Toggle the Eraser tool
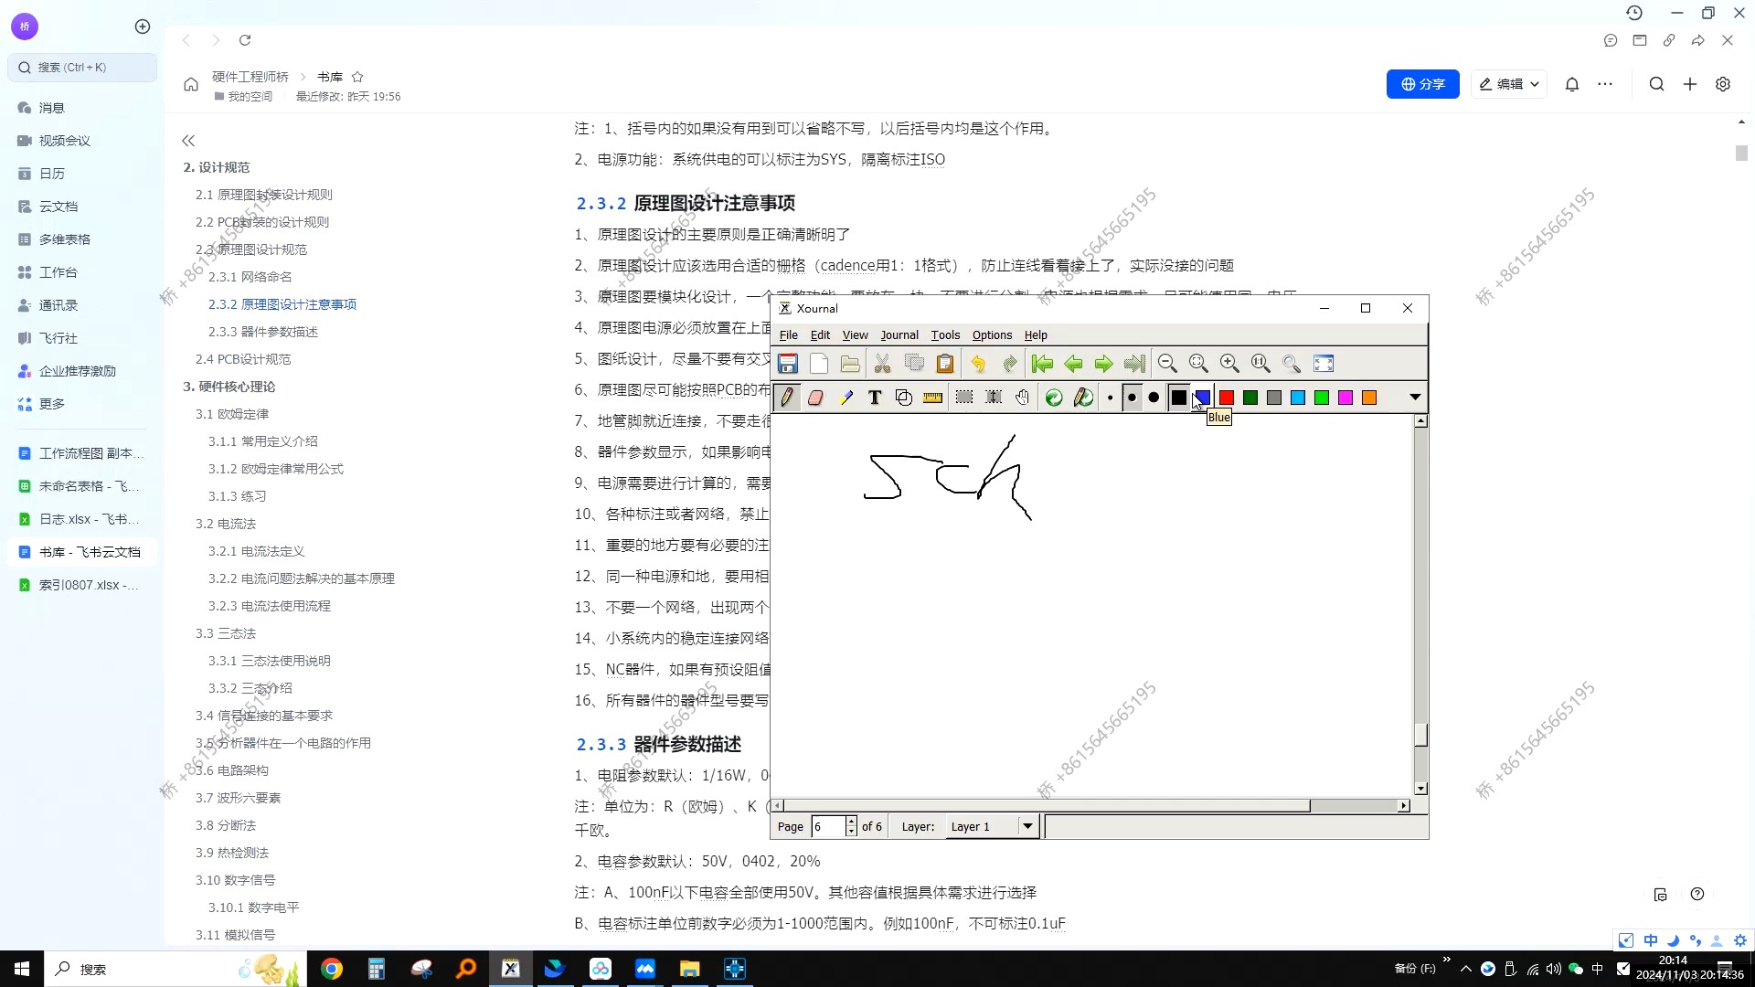 [x=815, y=398]
